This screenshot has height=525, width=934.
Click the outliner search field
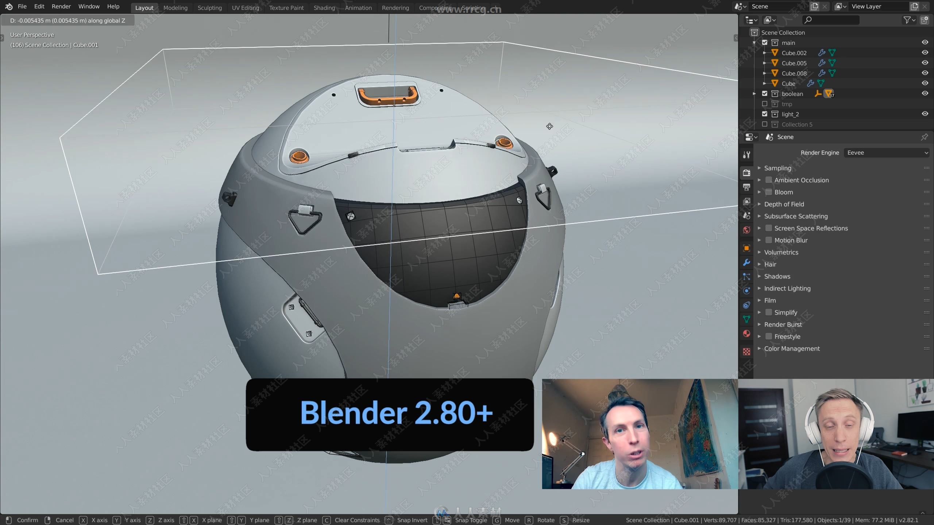(x=830, y=20)
